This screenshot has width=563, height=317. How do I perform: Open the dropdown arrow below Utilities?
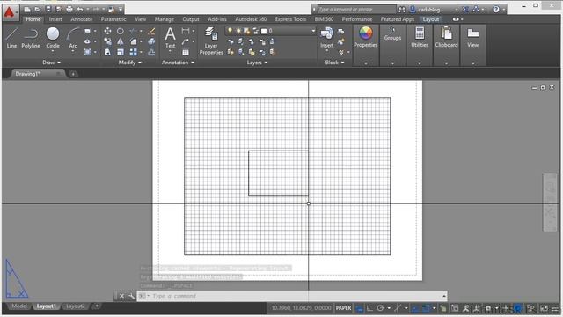click(x=420, y=63)
